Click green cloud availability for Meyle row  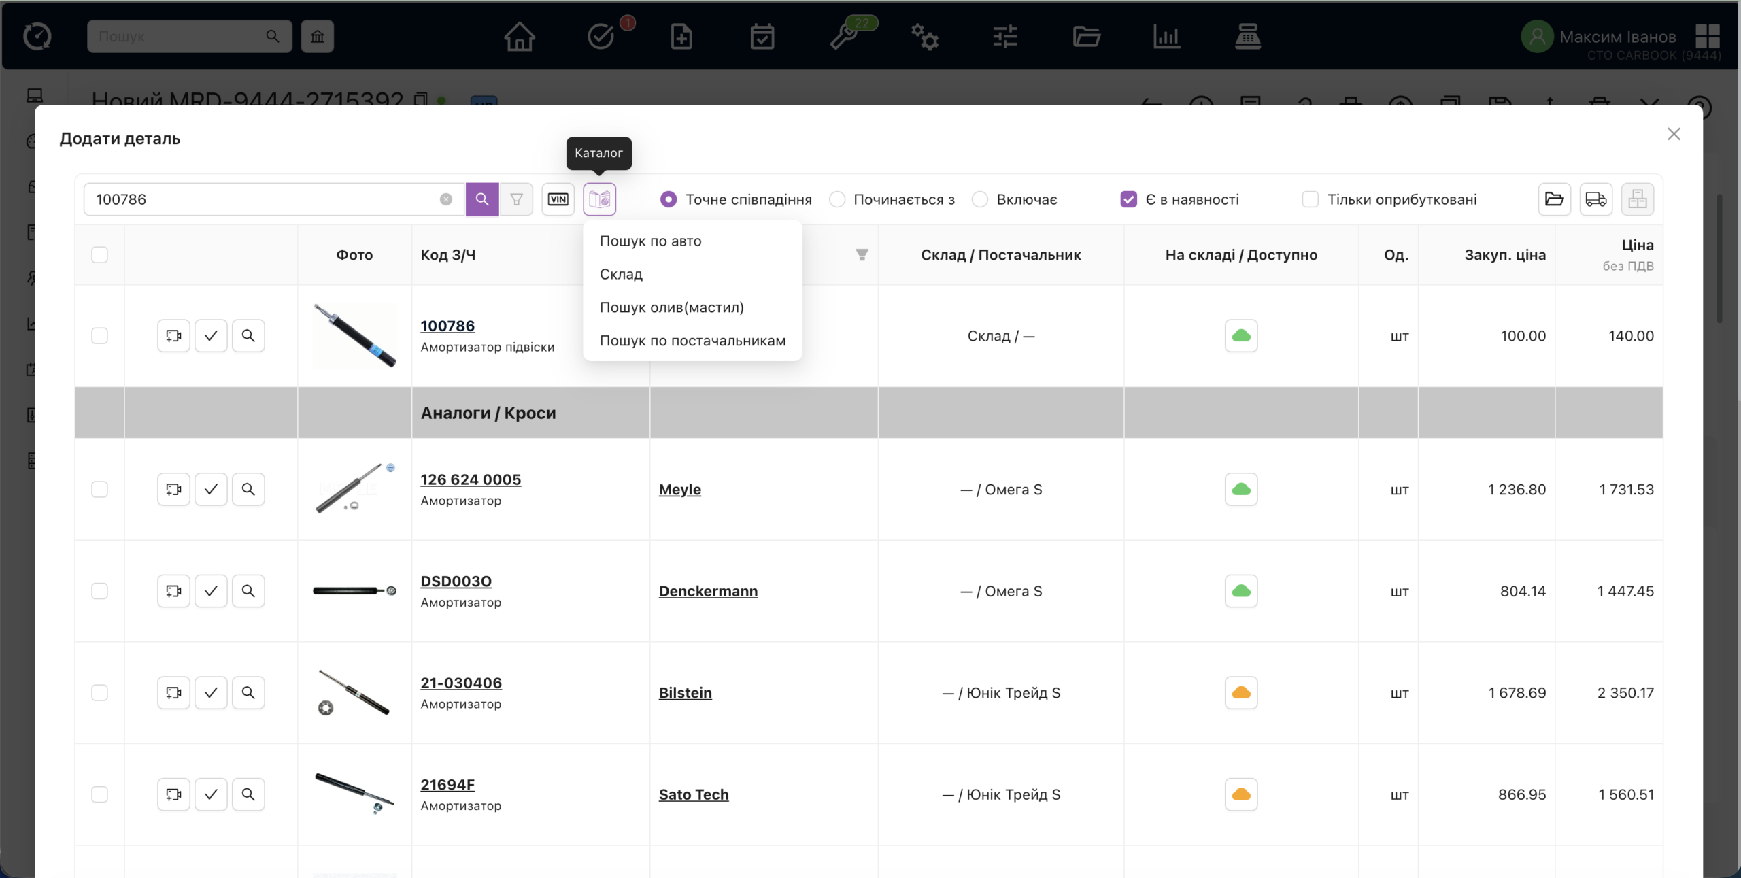(x=1241, y=490)
